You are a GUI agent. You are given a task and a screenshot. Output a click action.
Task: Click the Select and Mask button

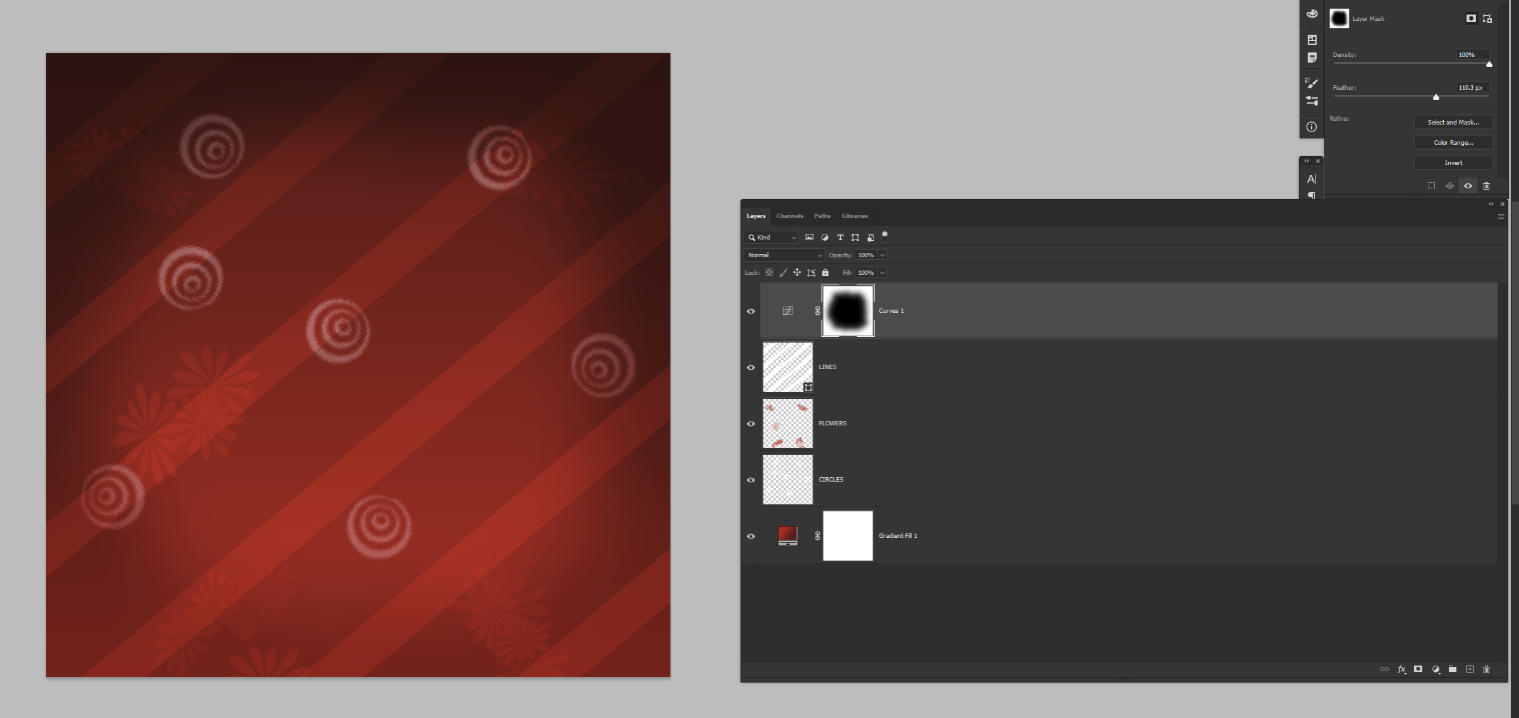(x=1453, y=122)
